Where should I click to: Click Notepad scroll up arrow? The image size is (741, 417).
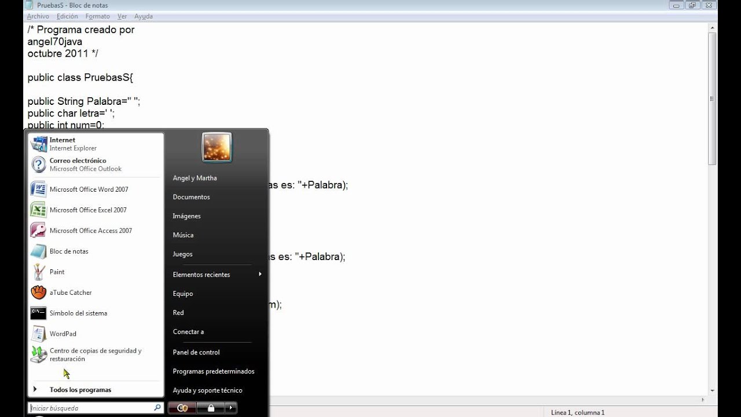(713, 27)
